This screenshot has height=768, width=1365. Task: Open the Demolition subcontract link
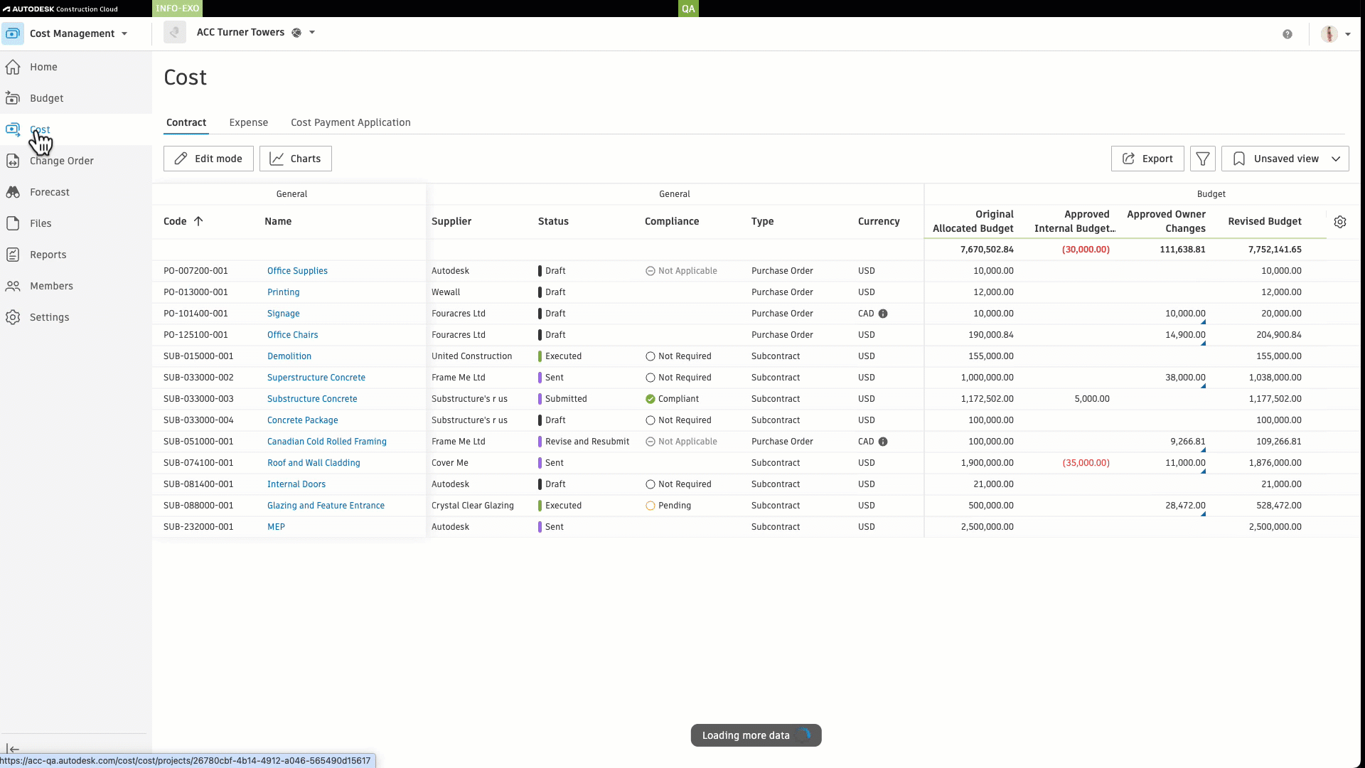tap(289, 356)
